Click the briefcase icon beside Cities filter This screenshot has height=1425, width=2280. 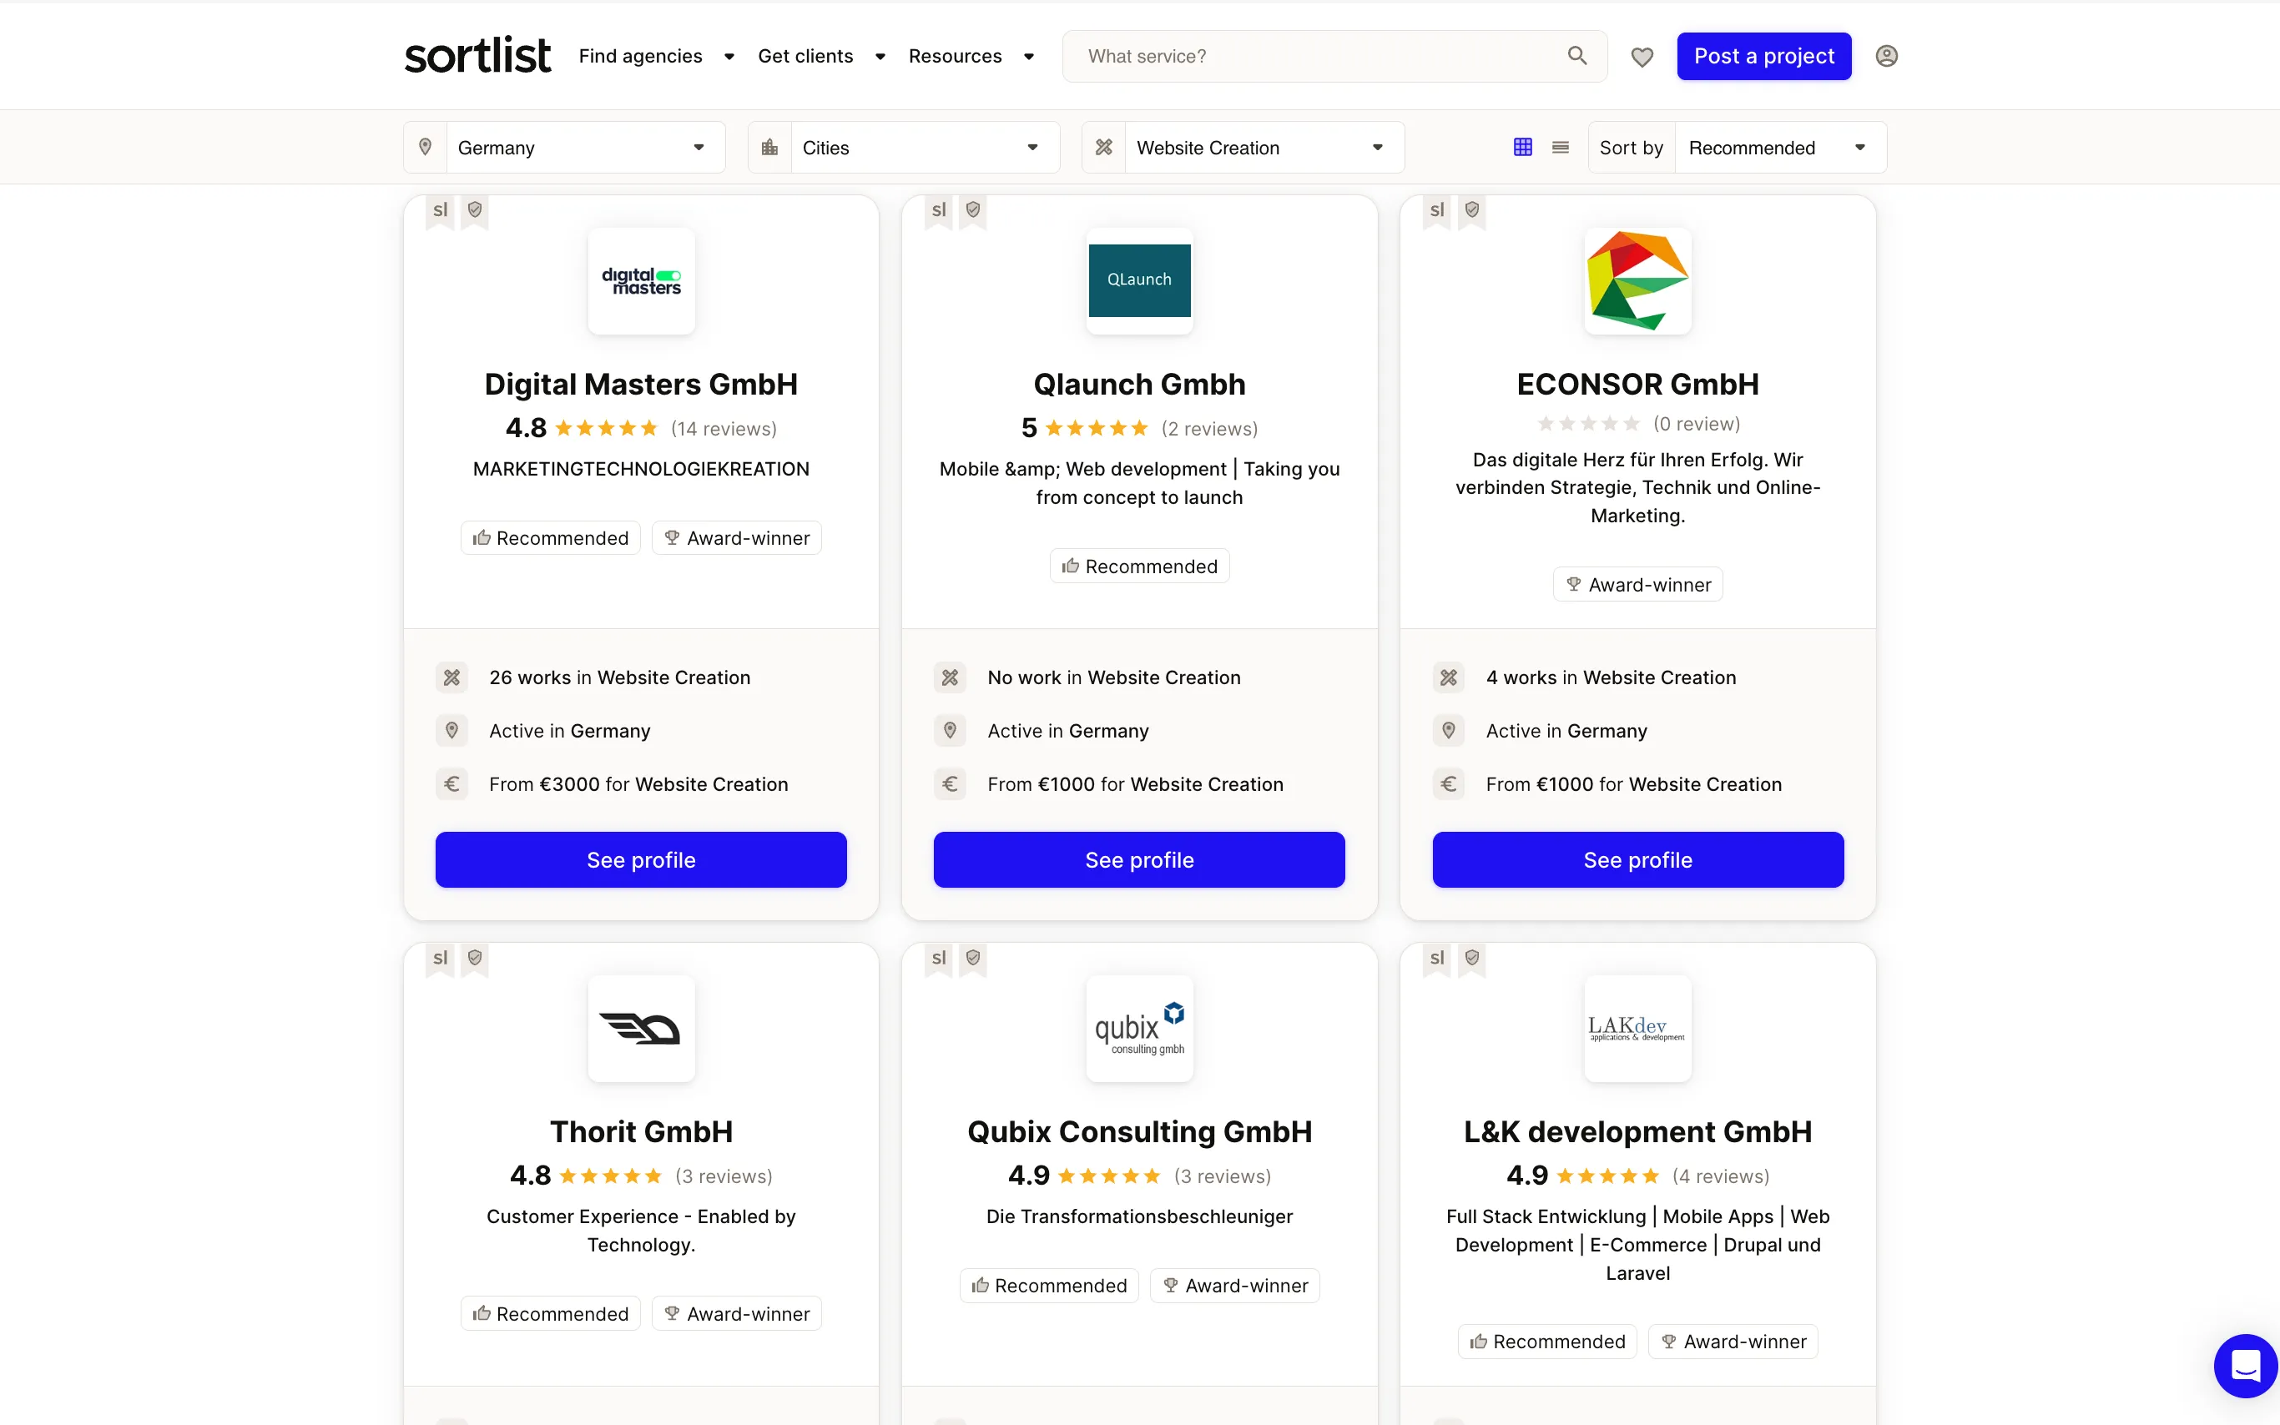(x=769, y=147)
